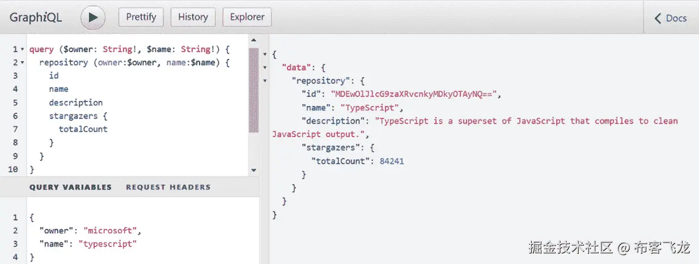Click the 'id' field in the query

pos(54,75)
